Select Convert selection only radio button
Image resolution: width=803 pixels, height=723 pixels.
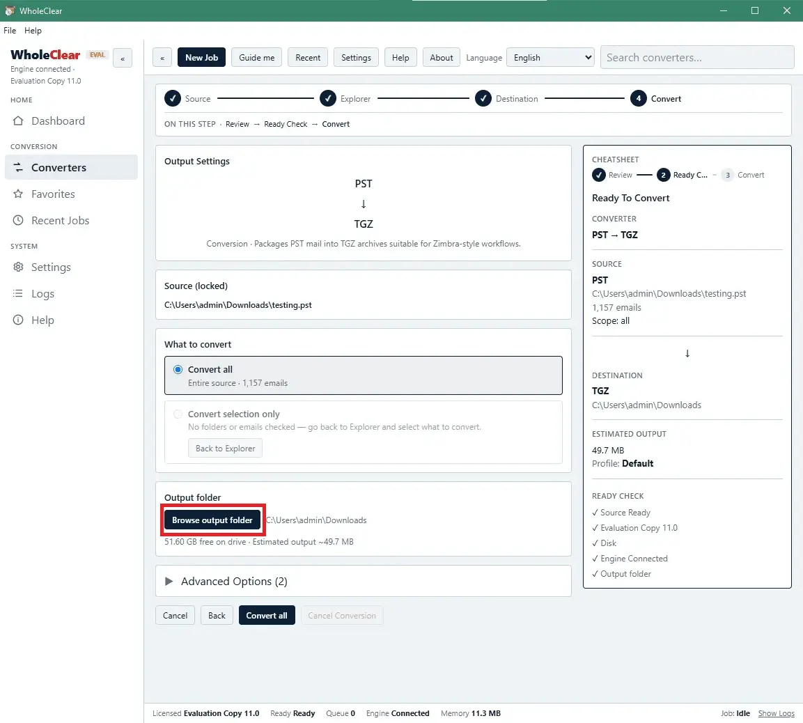178,414
